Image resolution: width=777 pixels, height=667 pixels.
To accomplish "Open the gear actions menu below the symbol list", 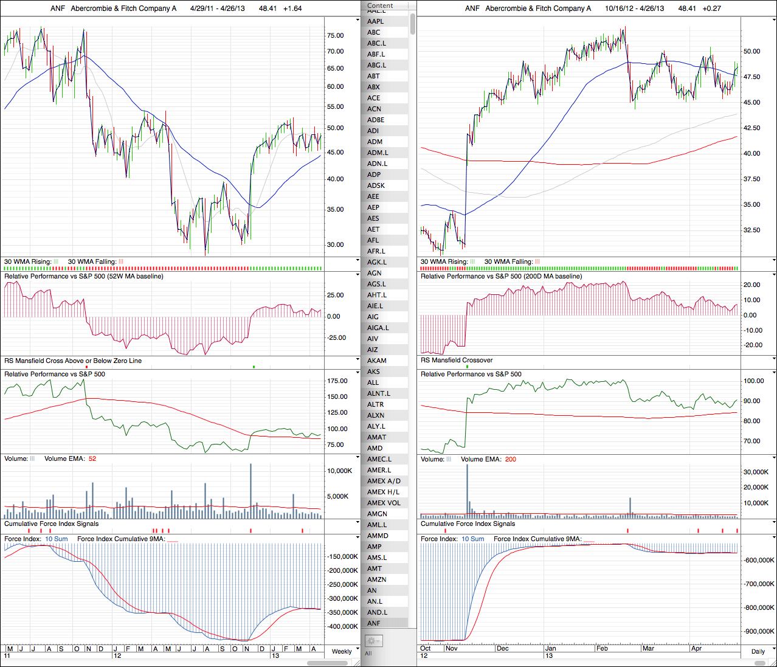I will coord(373,641).
